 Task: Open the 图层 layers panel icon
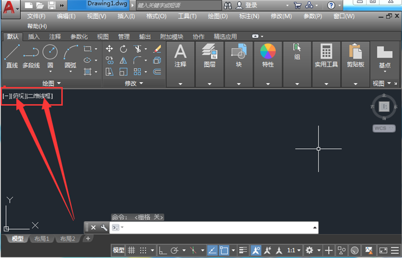tap(210, 56)
